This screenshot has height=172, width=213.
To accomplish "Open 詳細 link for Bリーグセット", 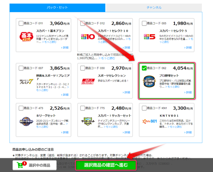I will (x=65, y=132).
